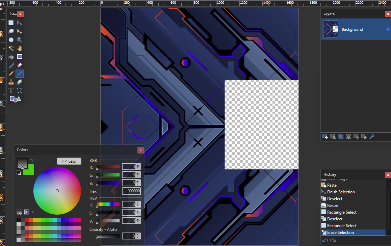This screenshot has width=391, height=246.
Task: Choose the Gradient tool
Action: click(x=20, y=57)
